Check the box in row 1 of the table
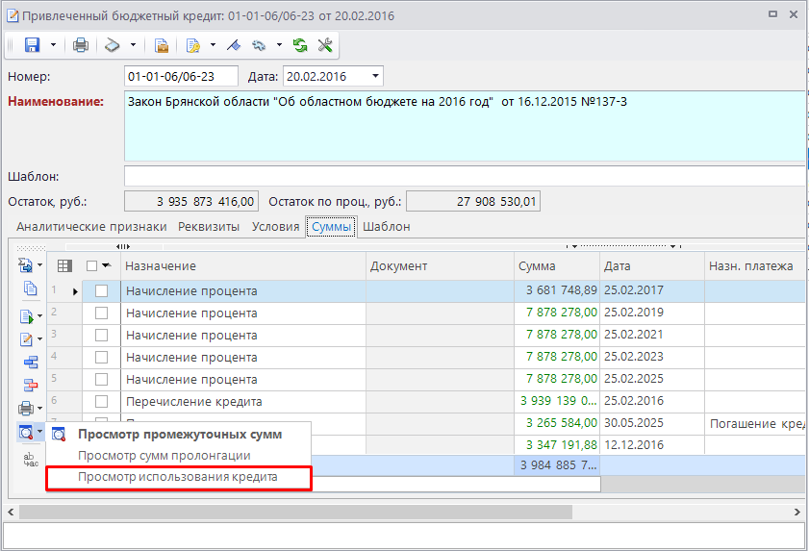809x551 pixels. point(101,291)
